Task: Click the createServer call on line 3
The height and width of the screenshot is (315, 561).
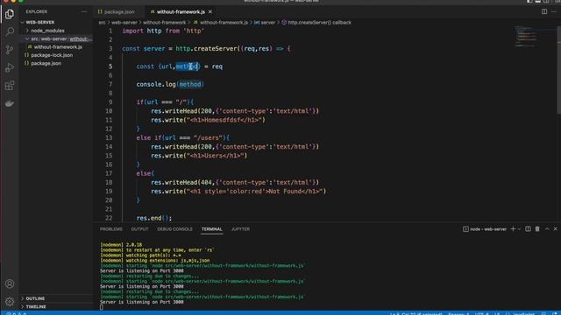Action: point(216,49)
